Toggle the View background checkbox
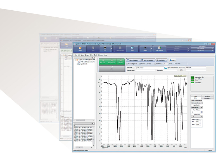The image size is (218, 157). [x=127, y=64]
